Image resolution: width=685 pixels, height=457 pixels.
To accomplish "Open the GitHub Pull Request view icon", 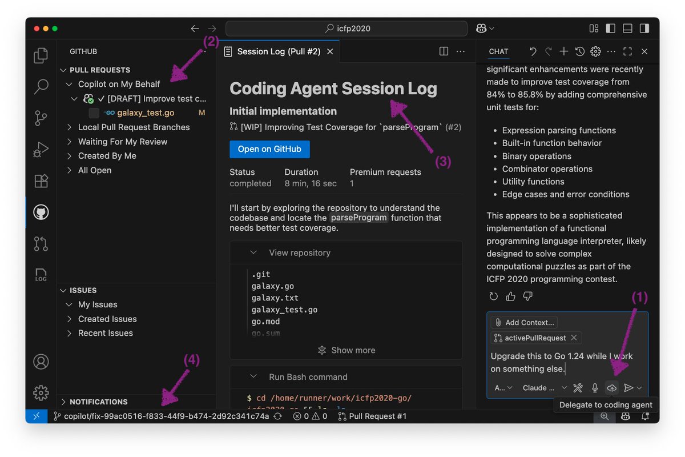I will click(41, 244).
